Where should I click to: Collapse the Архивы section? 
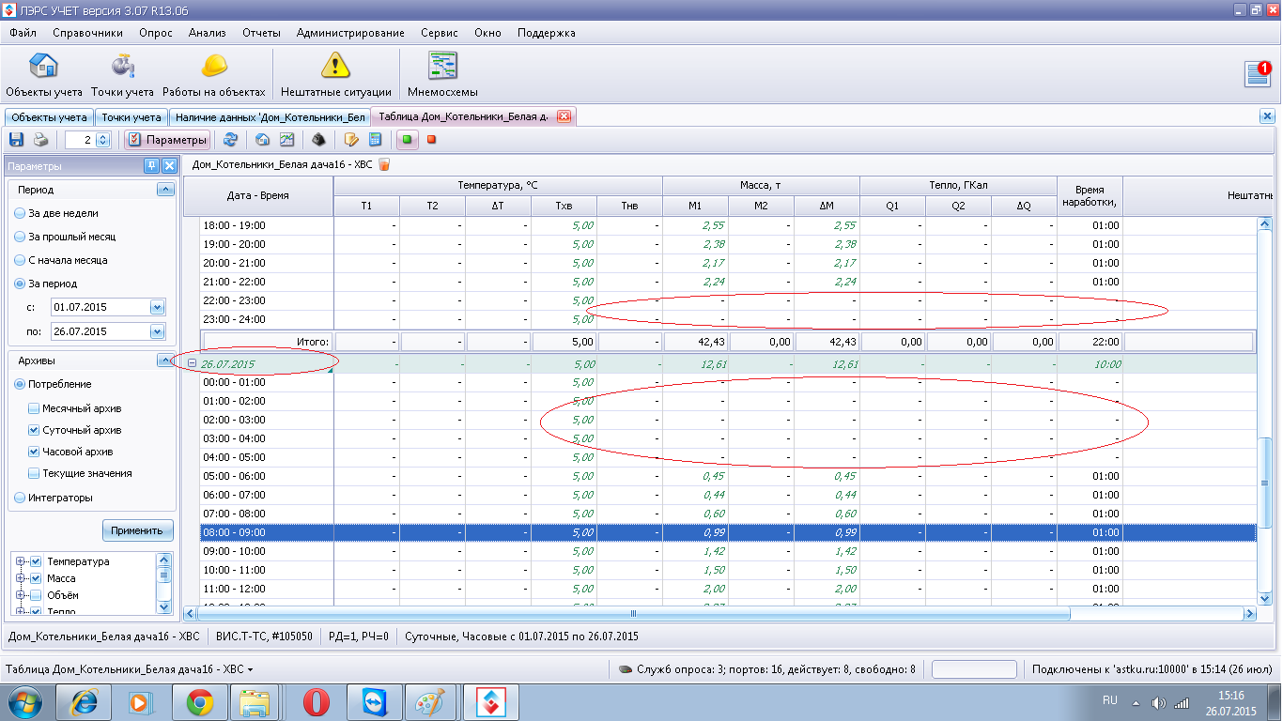165,360
